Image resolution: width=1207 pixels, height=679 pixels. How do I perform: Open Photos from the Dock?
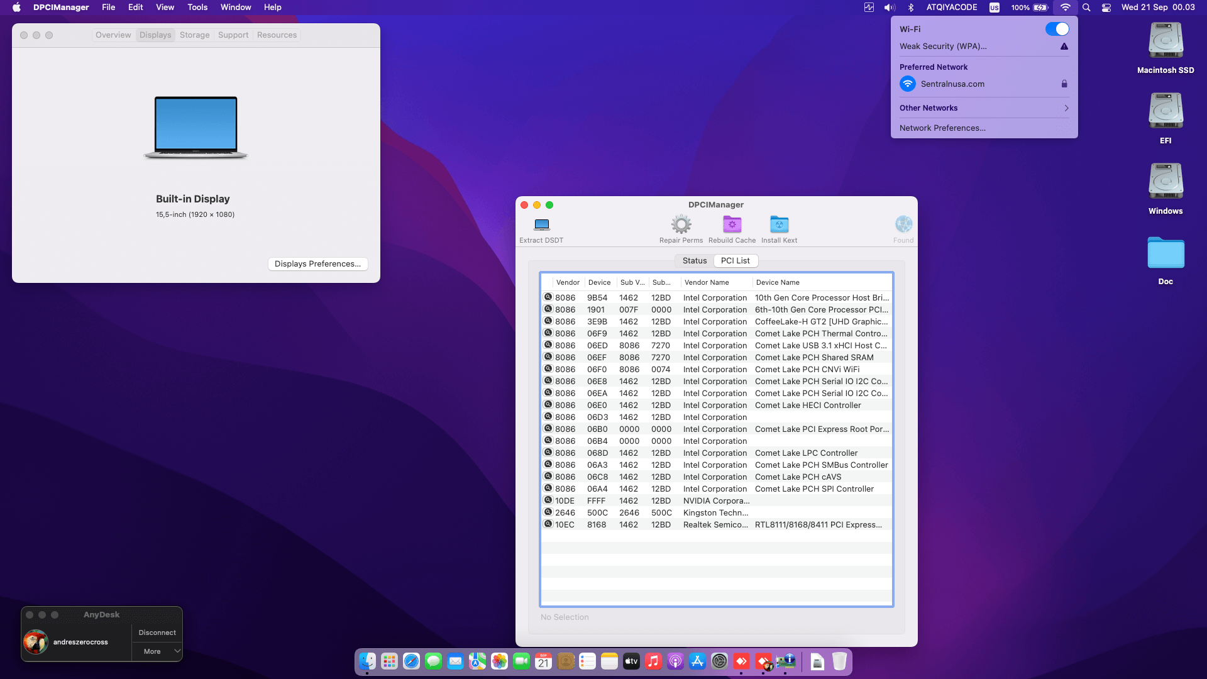(x=499, y=661)
